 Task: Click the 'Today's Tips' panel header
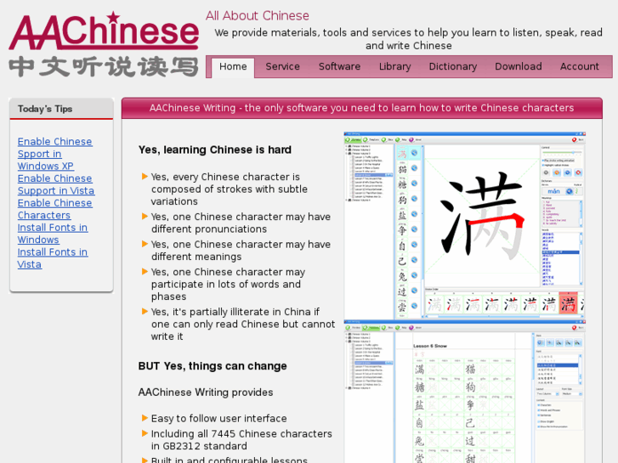(x=61, y=109)
